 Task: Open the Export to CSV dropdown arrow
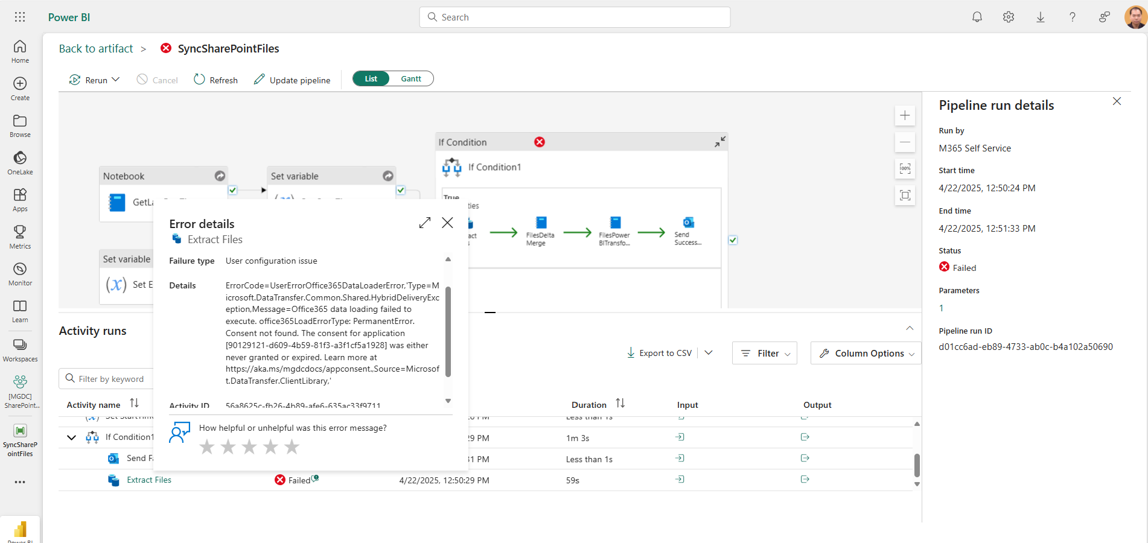pos(709,353)
